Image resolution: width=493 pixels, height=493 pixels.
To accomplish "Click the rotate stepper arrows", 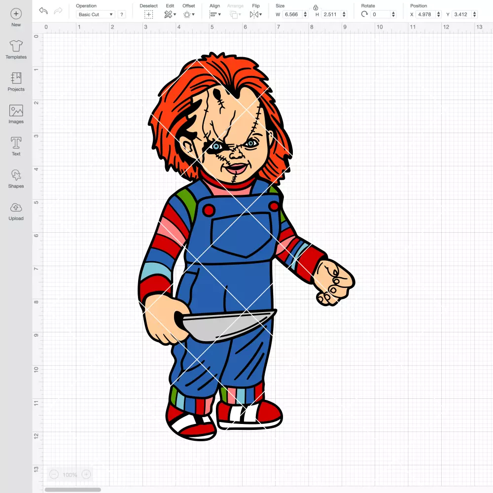I will [393, 14].
